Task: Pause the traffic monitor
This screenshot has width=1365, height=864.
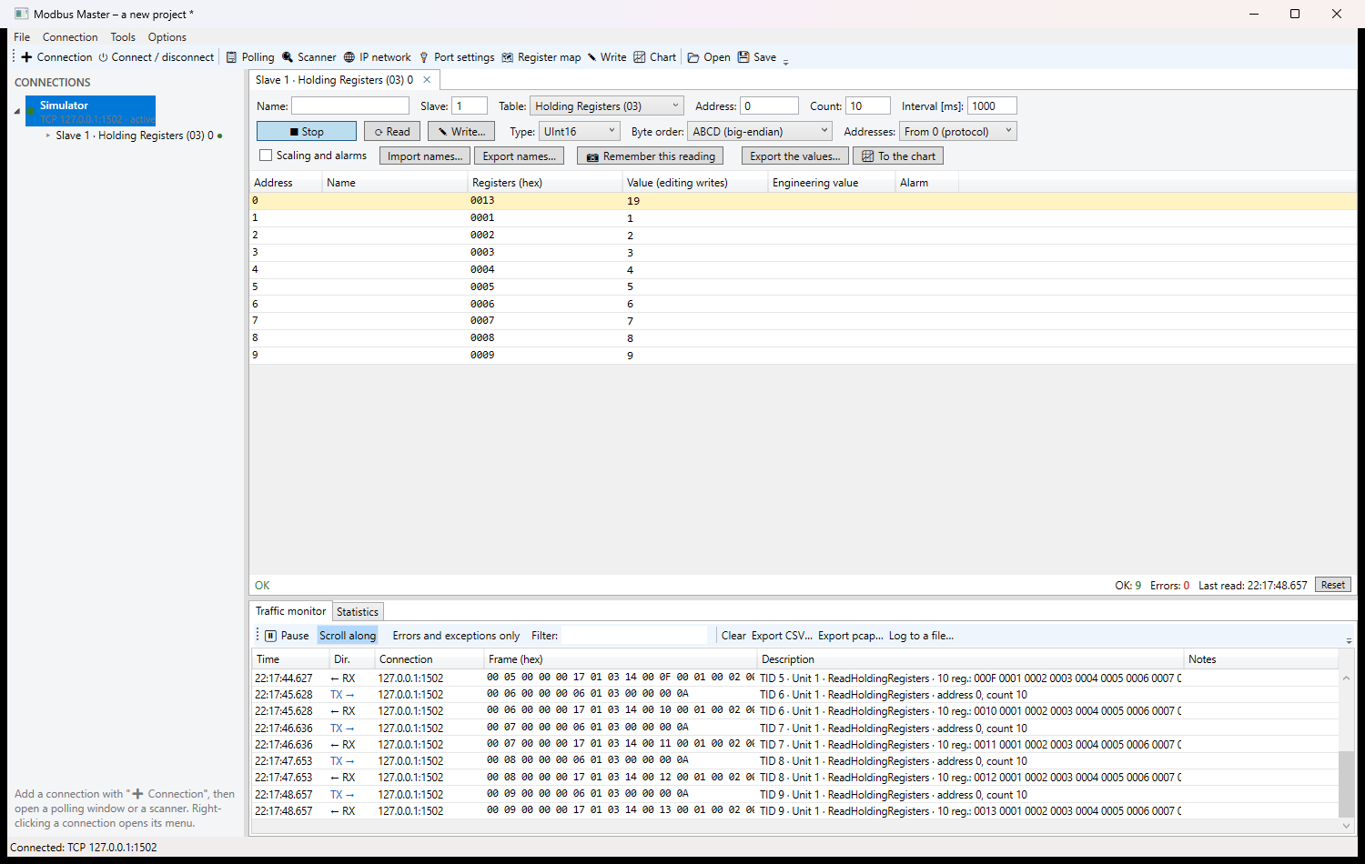Action: tap(287, 636)
